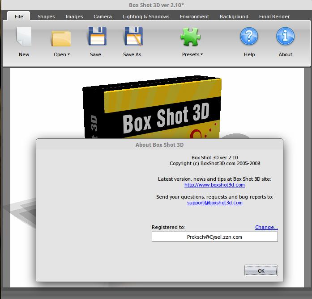Click the Save As icon
Viewport: 312px width, 299px height.
coord(132,37)
